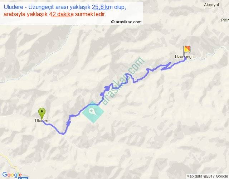The height and width of the screenshot is (179, 229).
Task: Click the blue route line near Uludere
Action: [x=50, y=125]
